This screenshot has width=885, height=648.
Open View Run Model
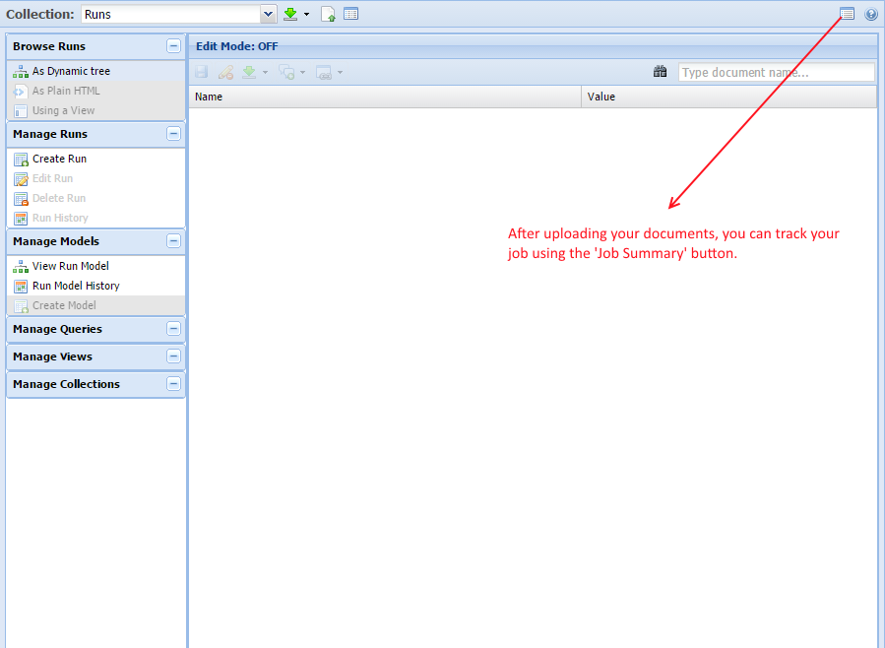pos(71,266)
